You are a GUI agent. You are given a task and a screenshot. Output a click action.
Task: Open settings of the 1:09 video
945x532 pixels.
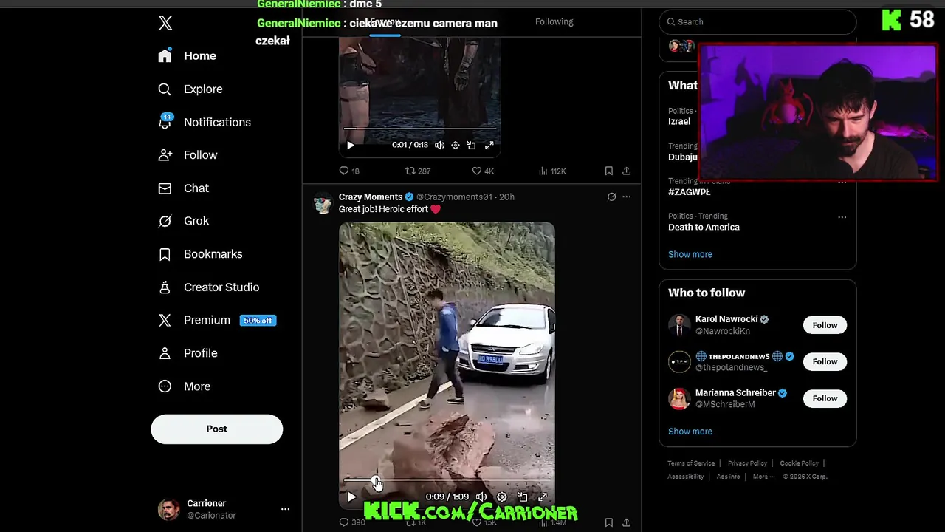click(502, 497)
